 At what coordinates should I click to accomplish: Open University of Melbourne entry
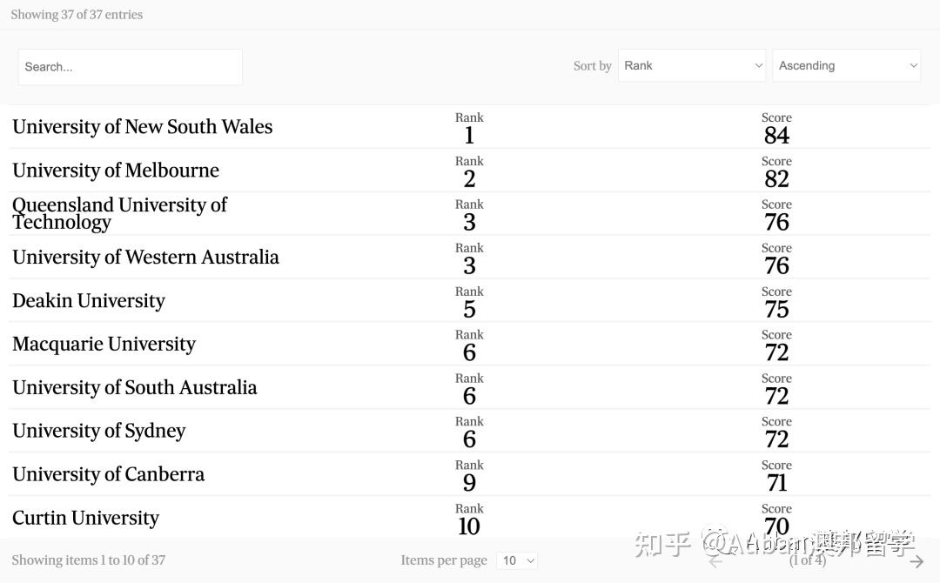pyautogui.click(x=116, y=171)
